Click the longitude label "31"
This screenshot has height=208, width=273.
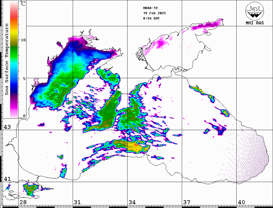(x=77, y=202)
